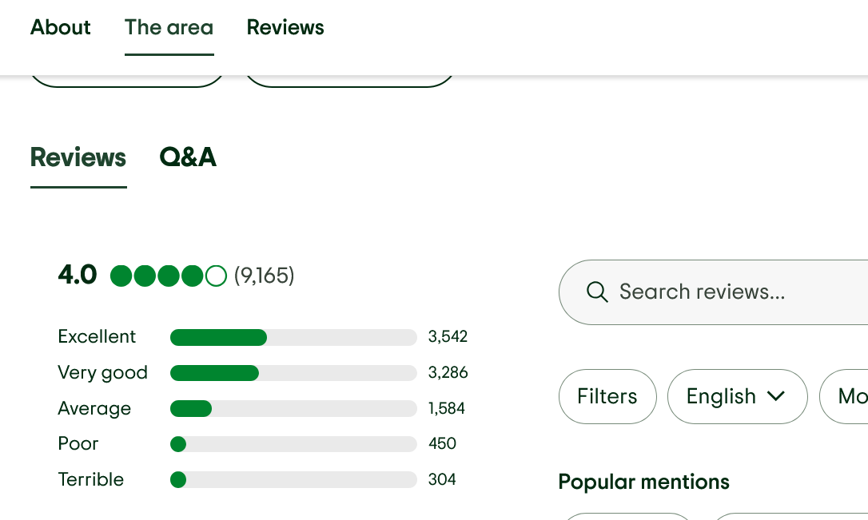868x520 pixels.
Task: Switch to the About tab
Action: click(x=60, y=28)
